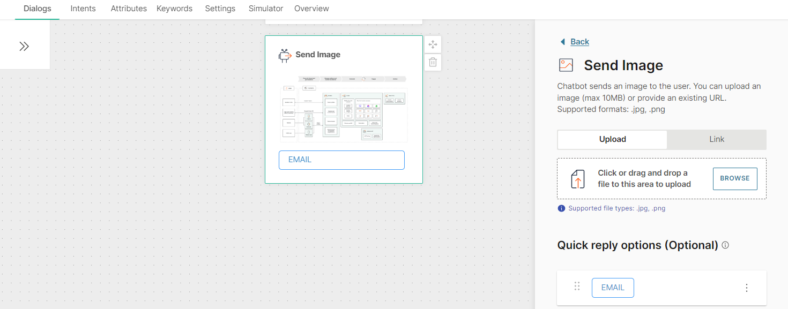Go to the Simulator tab
The image size is (788, 309).
click(266, 9)
